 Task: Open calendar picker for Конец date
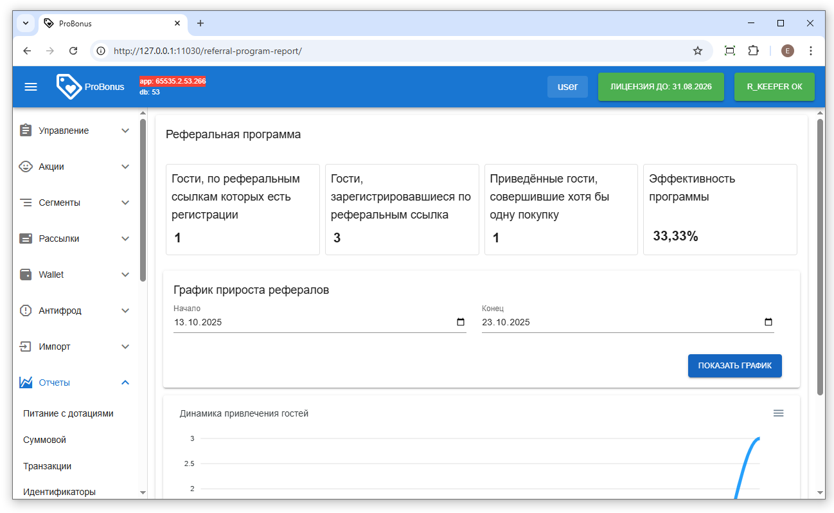point(768,322)
